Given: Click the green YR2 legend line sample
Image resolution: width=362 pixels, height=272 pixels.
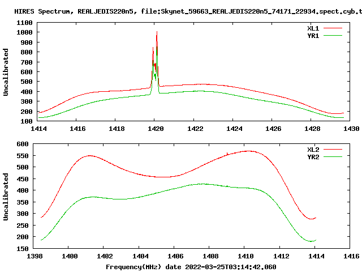Looking at the screenshot, I should (x=333, y=157).
